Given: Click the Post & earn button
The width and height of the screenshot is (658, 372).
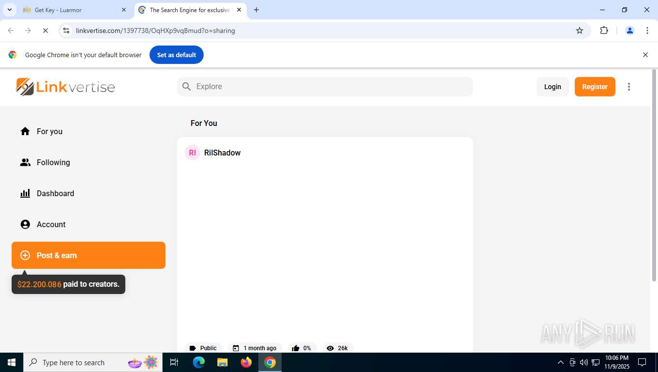Looking at the screenshot, I should [x=89, y=255].
